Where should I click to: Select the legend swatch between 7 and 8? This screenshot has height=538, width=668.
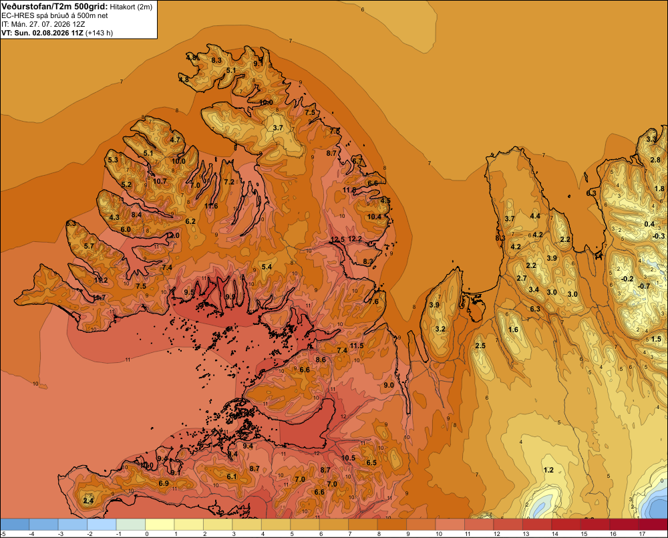(363, 525)
